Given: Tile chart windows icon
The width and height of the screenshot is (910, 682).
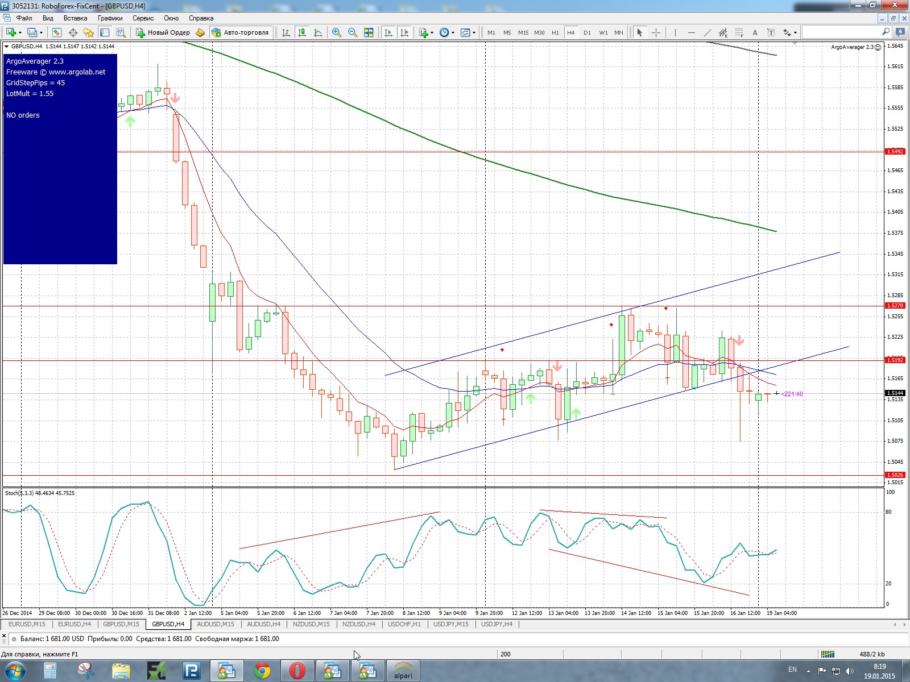Looking at the screenshot, I should [x=369, y=32].
